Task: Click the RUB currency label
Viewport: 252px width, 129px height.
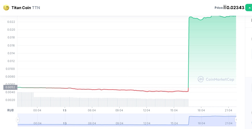Action: [x=11, y=110]
